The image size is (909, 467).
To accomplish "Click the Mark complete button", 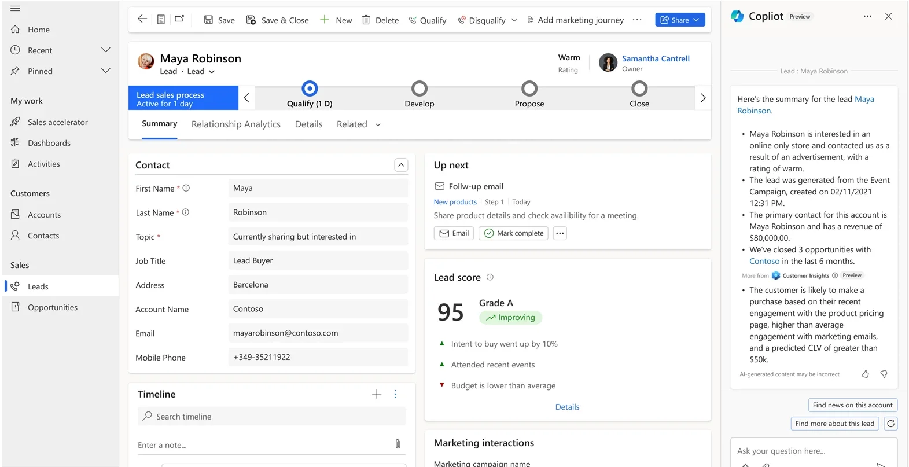I will (x=513, y=233).
